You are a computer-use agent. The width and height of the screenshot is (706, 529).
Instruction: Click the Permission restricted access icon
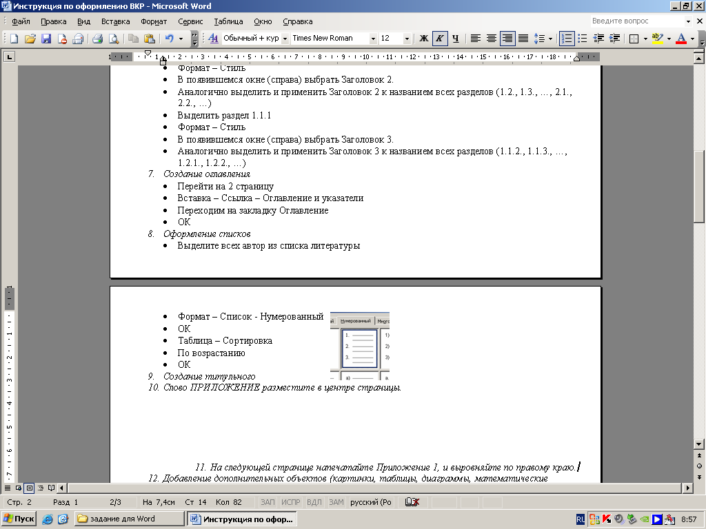tap(61, 39)
